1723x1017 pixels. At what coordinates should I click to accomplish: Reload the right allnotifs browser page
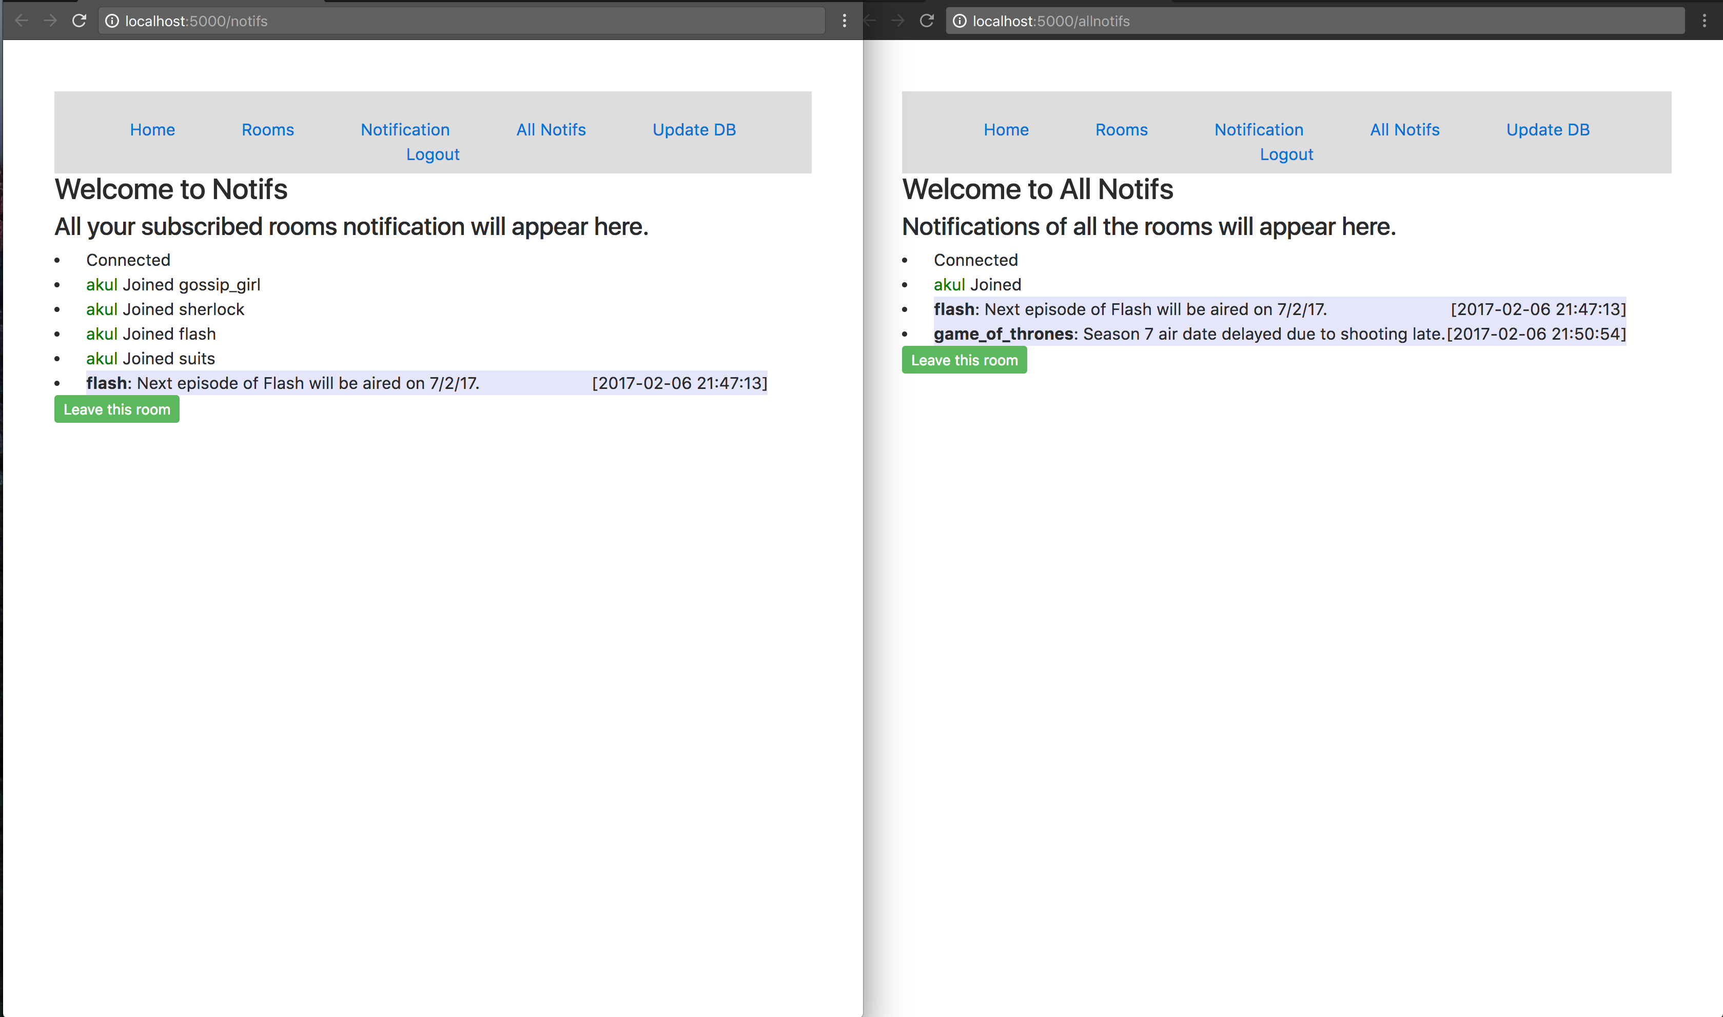pyautogui.click(x=926, y=21)
